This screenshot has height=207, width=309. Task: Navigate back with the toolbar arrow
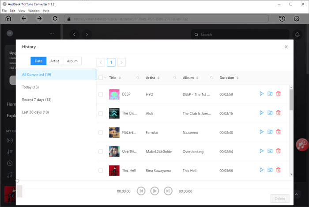24,19
